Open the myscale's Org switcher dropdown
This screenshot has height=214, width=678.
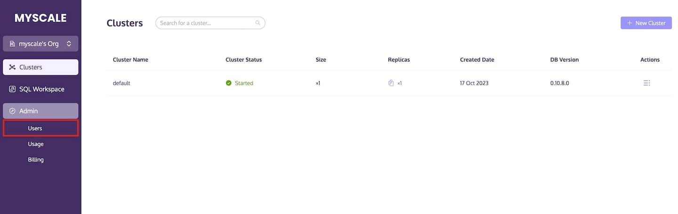click(40, 44)
